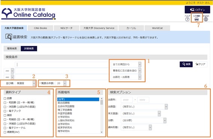Switch to the NDLサーチ tab
This screenshot has height=139, width=213.
tap(66, 28)
